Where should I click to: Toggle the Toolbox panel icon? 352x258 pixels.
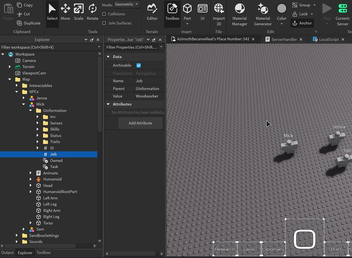click(172, 12)
